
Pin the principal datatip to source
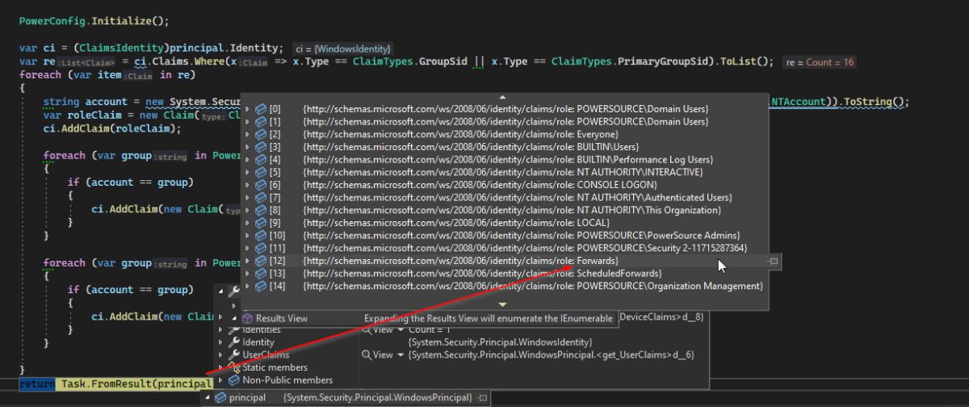point(482,398)
